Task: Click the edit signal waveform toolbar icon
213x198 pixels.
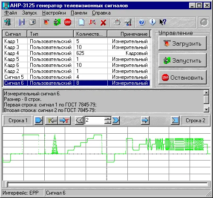Action: (92, 22)
